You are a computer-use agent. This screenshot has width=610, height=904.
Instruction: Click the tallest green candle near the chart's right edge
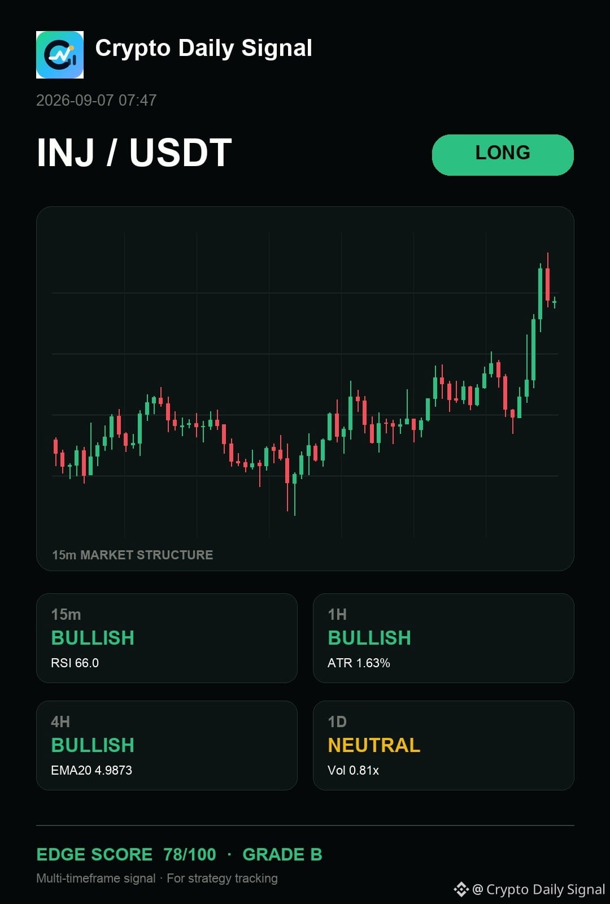pyautogui.click(x=533, y=350)
